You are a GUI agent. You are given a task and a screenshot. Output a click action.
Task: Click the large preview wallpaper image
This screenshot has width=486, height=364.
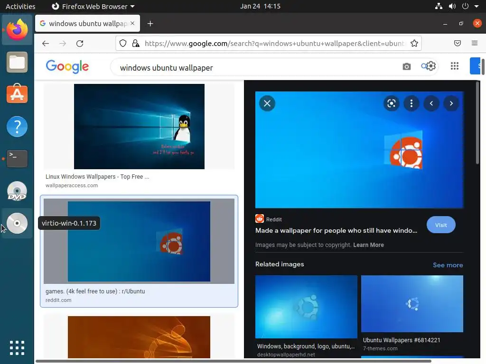pyautogui.click(x=359, y=149)
